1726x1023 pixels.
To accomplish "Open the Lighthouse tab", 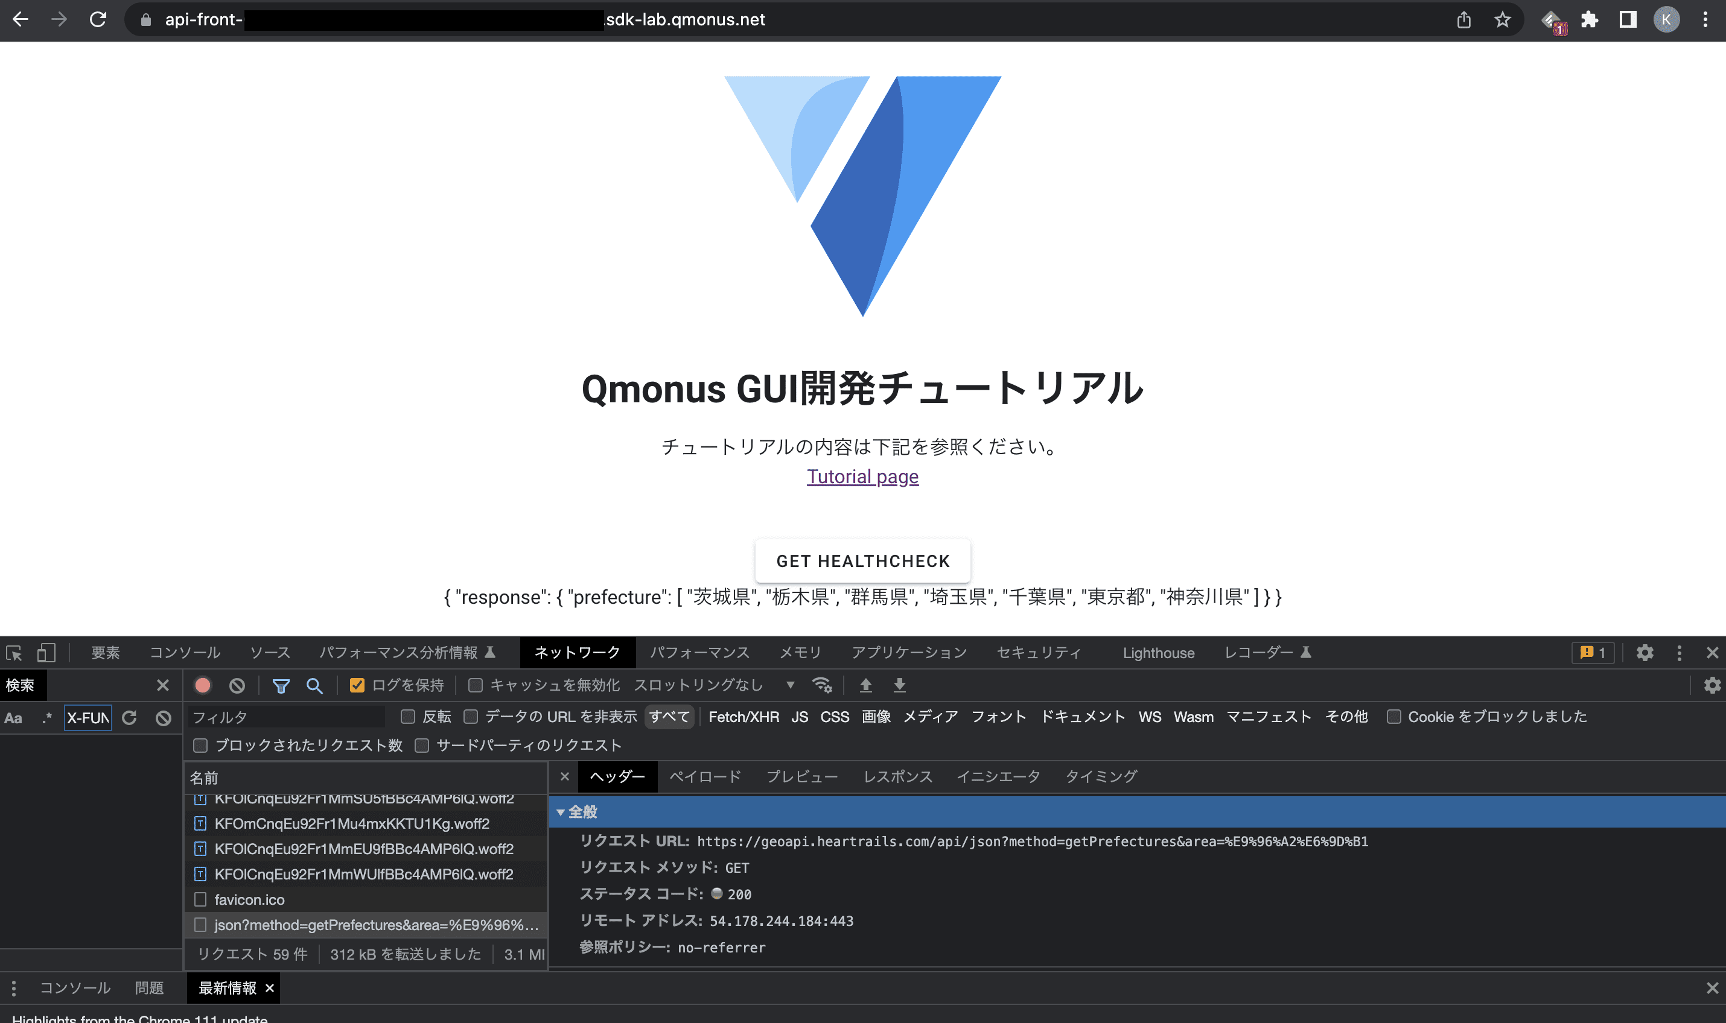I will pyautogui.click(x=1159, y=653).
